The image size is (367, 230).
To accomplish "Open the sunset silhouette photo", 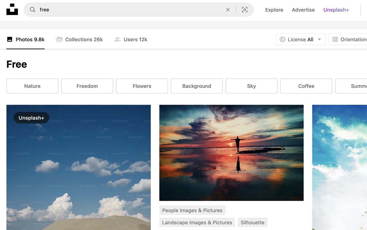I will (x=232, y=153).
